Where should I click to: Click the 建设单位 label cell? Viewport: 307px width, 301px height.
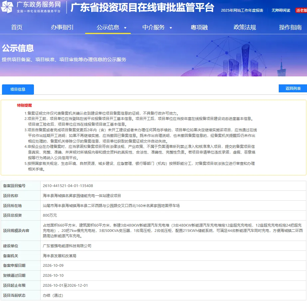pyautogui.click(x=21, y=246)
